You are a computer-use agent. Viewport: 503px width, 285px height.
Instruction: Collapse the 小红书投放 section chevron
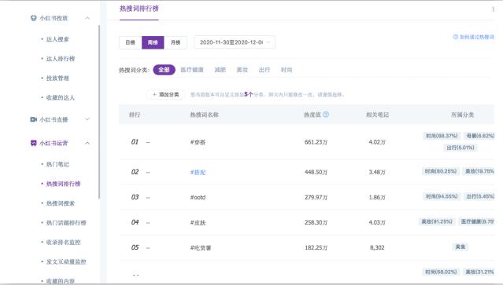pyautogui.click(x=87, y=18)
